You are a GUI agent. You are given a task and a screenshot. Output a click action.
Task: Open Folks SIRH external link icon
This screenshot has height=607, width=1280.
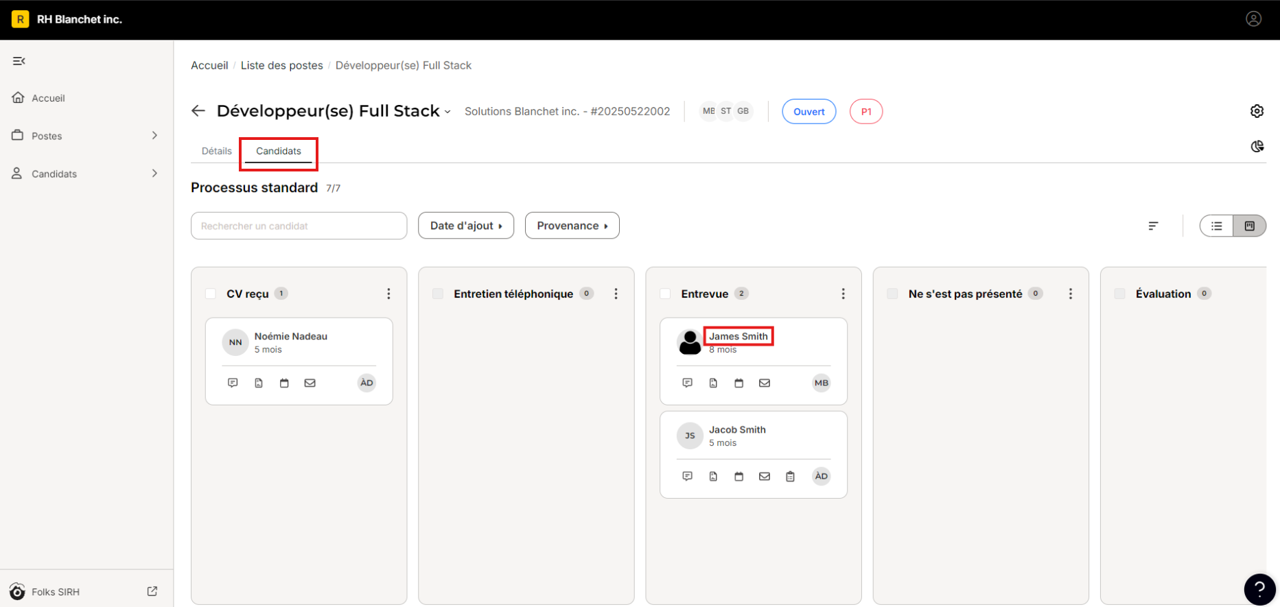[x=152, y=591]
